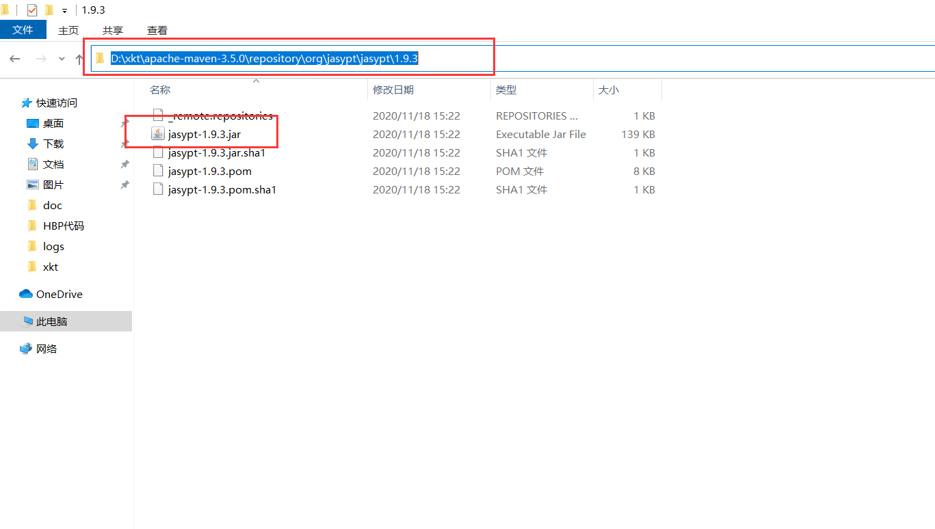Image resolution: width=935 pixels, height=529 pixels.
Task: Click the folder icon in the address bar
Action: [x=101, y=59]
